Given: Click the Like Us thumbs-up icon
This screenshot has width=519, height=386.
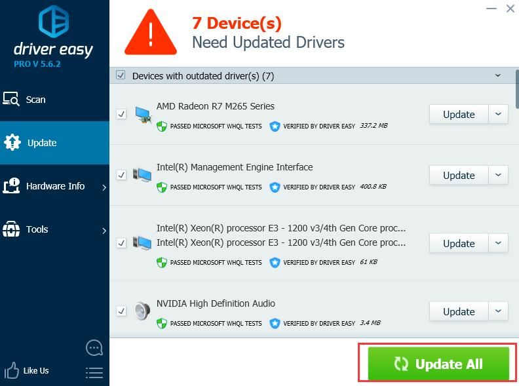Looking at the screenshot, I should coord(12,370).
